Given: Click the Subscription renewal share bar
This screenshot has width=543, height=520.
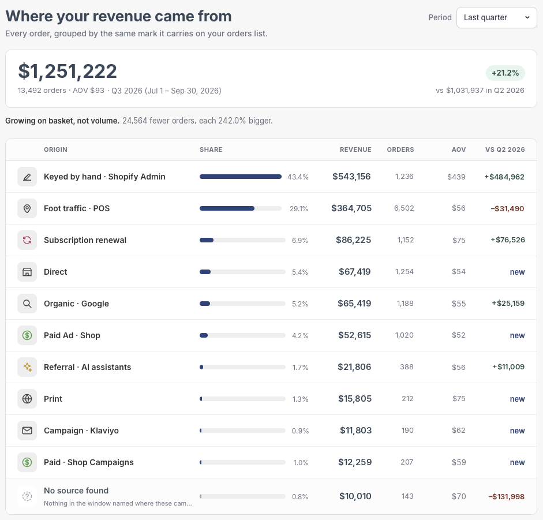Looking at the screenshot, I should pyautogui.click(x=242, y=240).
